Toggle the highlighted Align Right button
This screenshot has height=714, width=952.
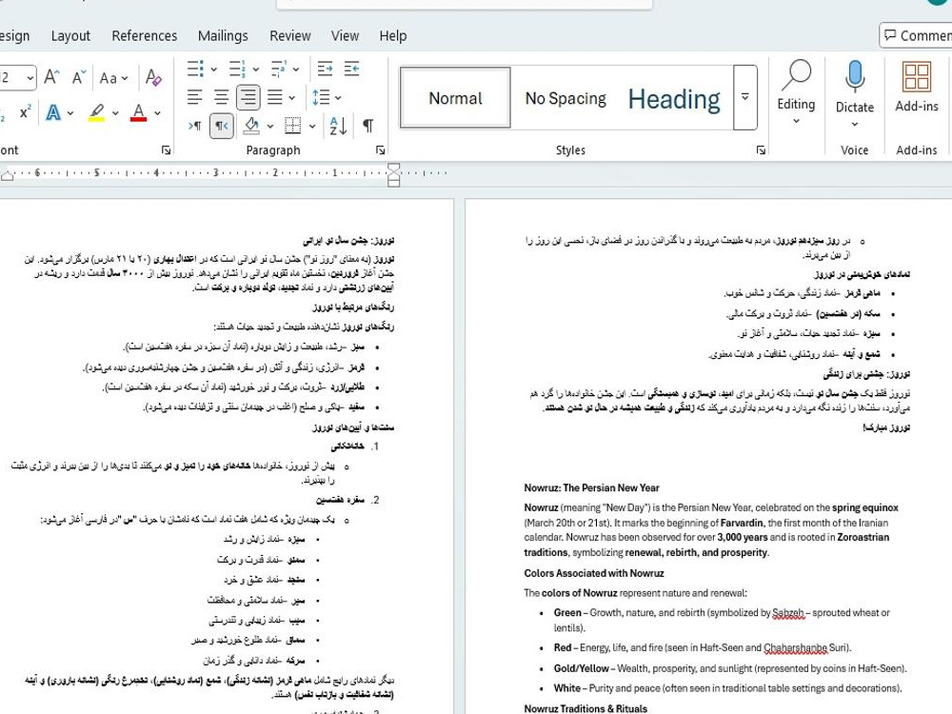pos(248,97)
